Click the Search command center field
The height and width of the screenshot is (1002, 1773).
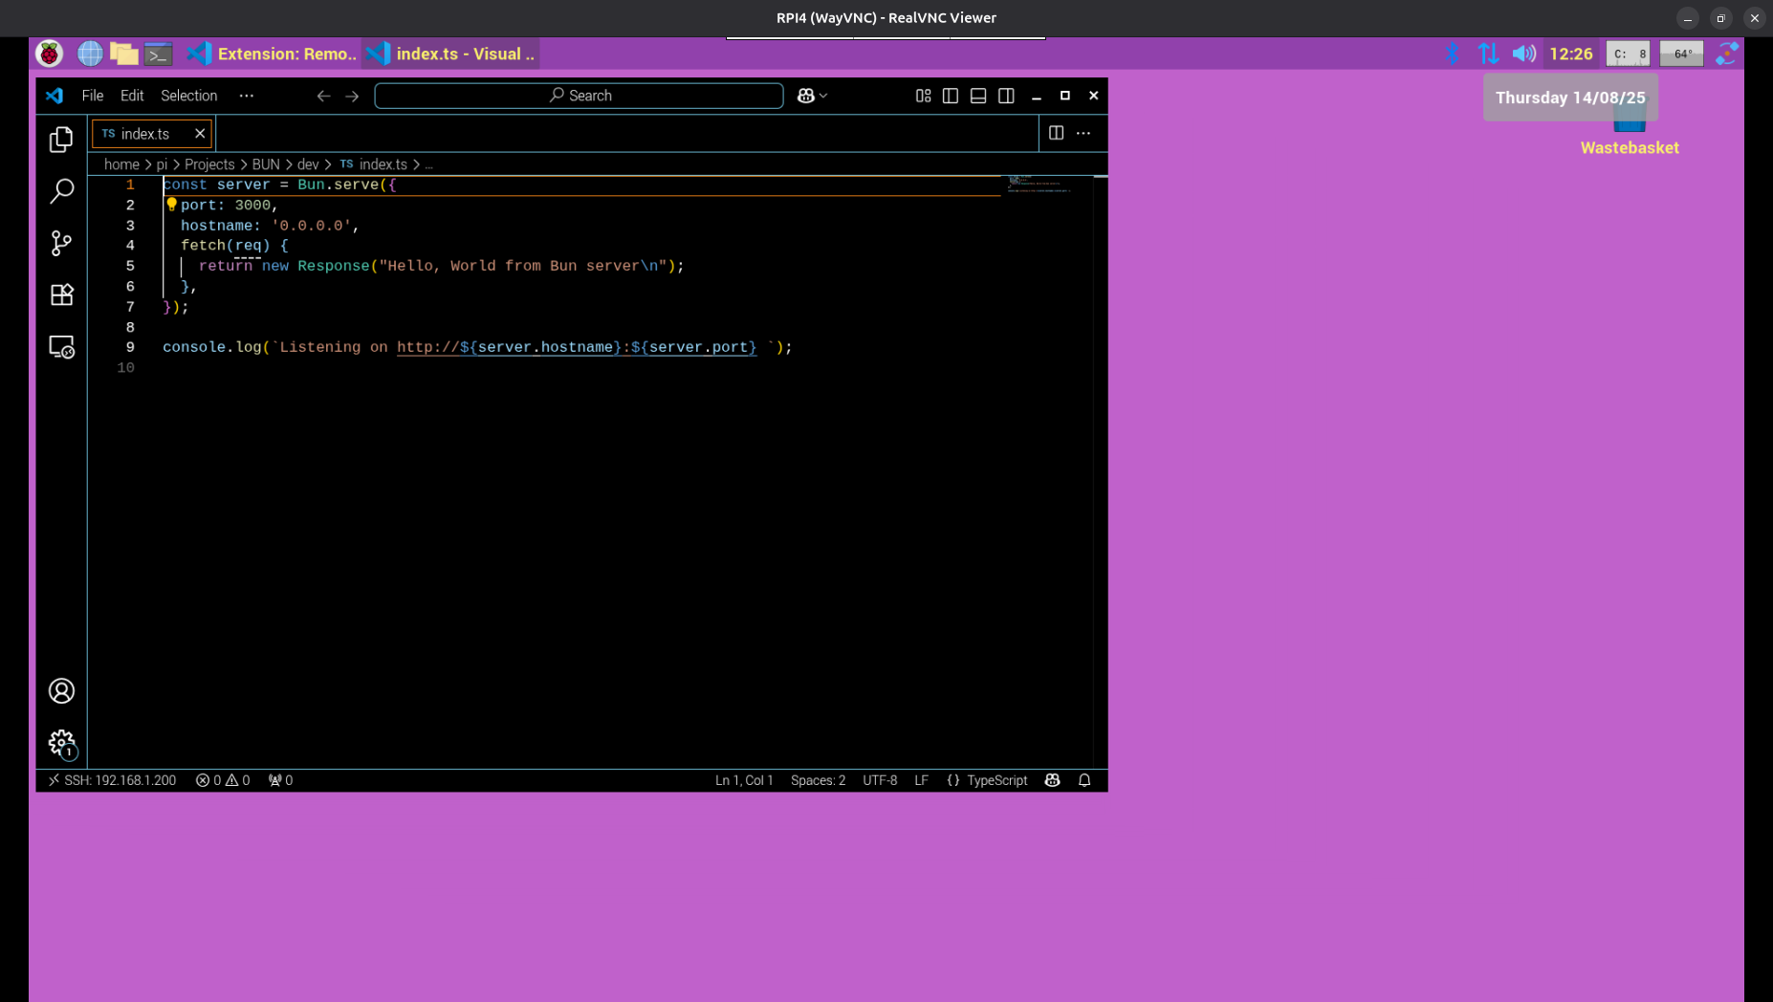click(x=579, y=96)
